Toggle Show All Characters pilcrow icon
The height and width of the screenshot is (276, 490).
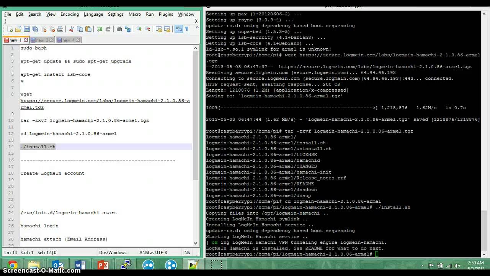pyautogui.click(x=187, y=29)
